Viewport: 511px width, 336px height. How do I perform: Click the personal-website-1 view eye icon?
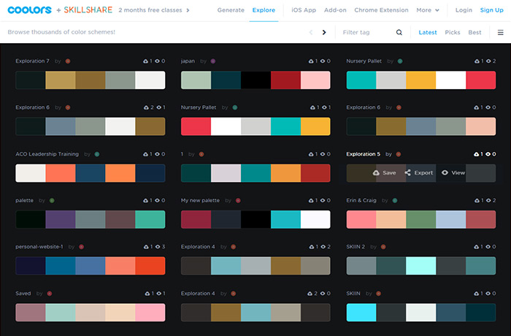tap(158, 247)
